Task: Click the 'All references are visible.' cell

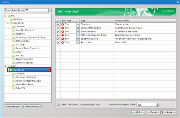Action: pos(145,32)
